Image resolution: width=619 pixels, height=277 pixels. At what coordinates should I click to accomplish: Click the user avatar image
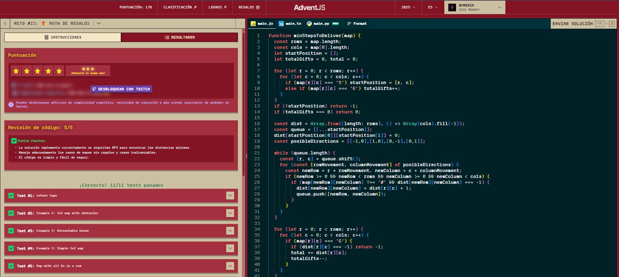(x=451, y=8)
